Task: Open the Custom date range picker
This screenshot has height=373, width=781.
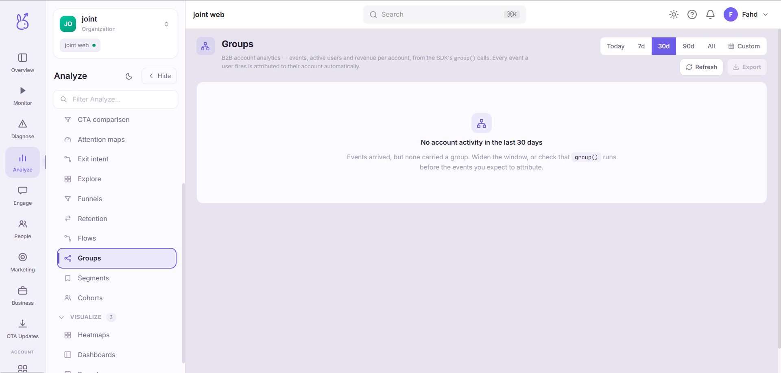Action: click(744, 46)
